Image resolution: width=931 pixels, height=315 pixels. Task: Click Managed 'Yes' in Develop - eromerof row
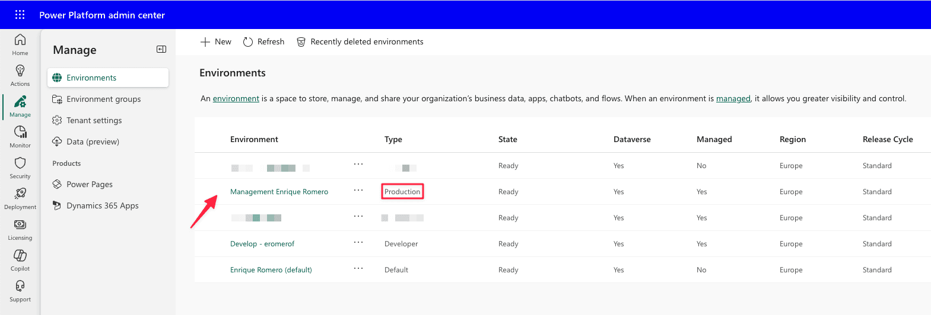702,244
